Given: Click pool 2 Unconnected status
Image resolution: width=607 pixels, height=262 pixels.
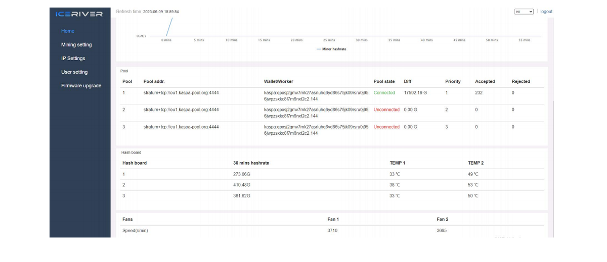Looking at the screenshot, I should coord(386,110).
